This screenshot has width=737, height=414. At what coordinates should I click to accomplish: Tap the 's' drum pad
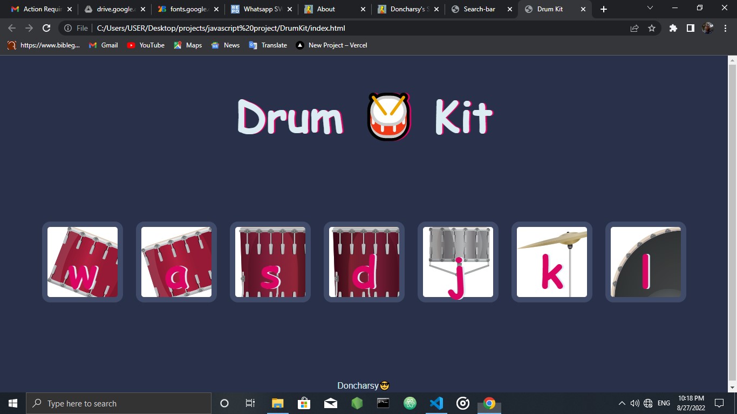pos(270,262)
